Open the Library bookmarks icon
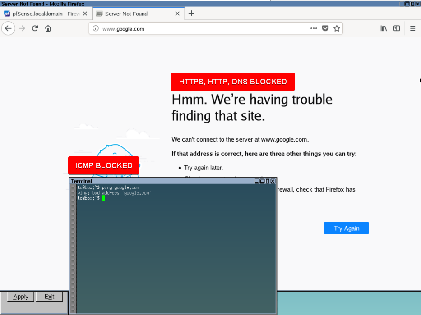Image resolution: width=421 pixels, height=315 pixels. click(x=384, y=28)
